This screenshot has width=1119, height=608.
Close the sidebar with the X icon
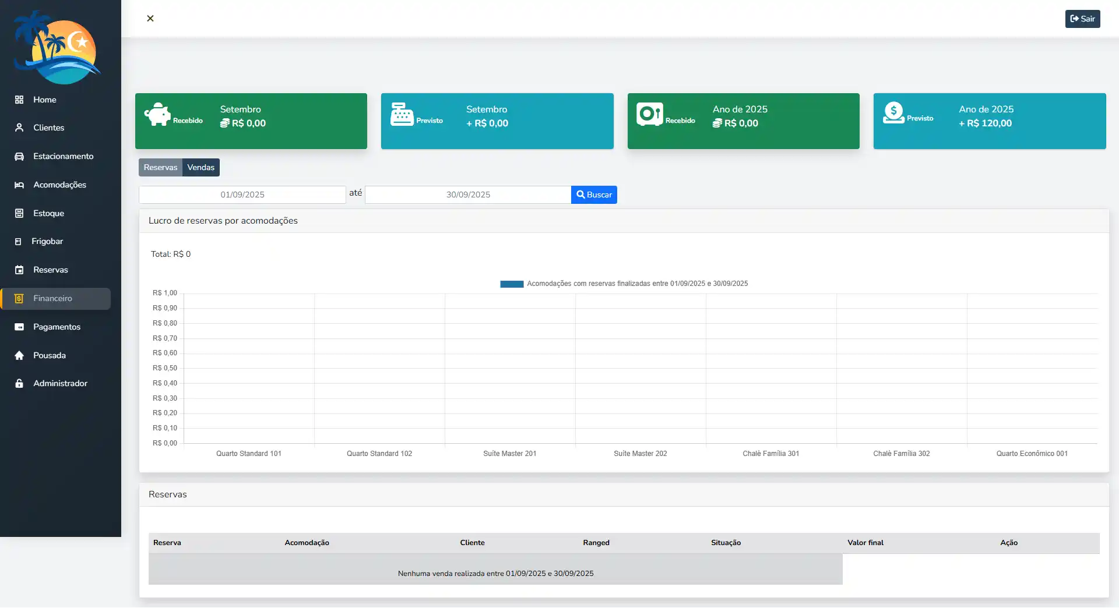click(x=150, y=19)
